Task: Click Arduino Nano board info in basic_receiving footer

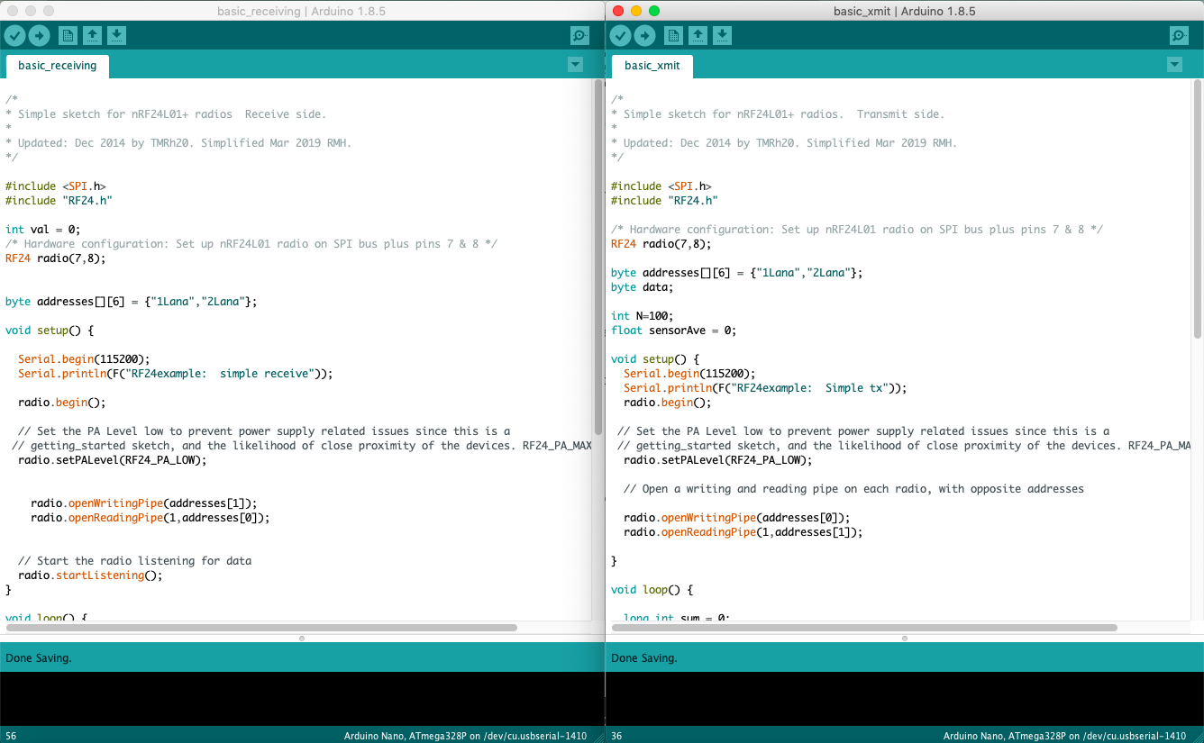Action: click(465, 736)
